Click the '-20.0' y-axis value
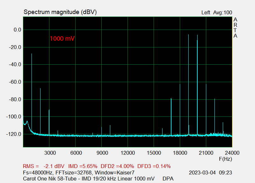Viewport: 255px width, 183px height. pos(15,47)
